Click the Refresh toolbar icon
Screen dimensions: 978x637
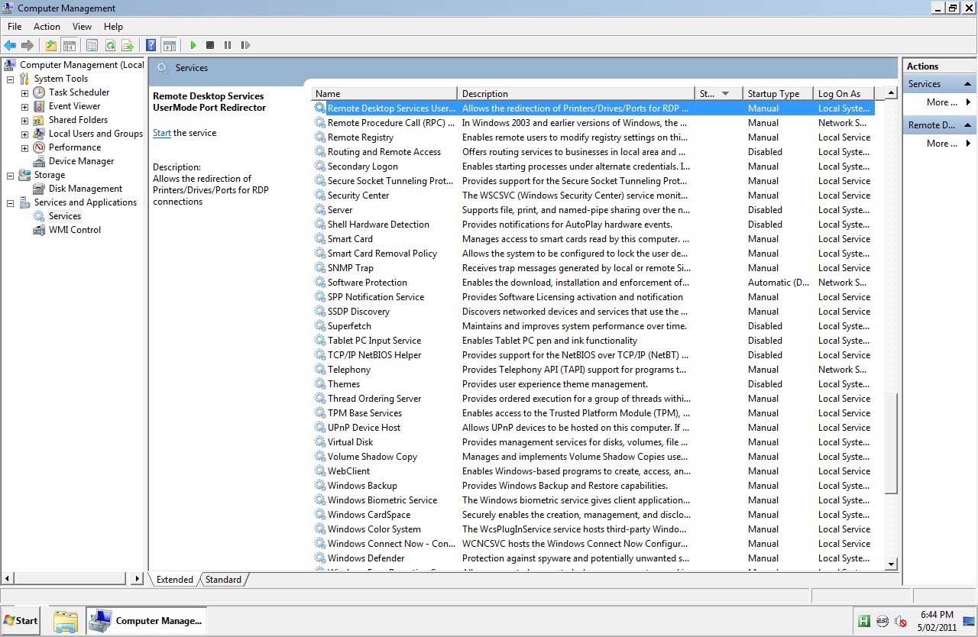coord(110,45)
